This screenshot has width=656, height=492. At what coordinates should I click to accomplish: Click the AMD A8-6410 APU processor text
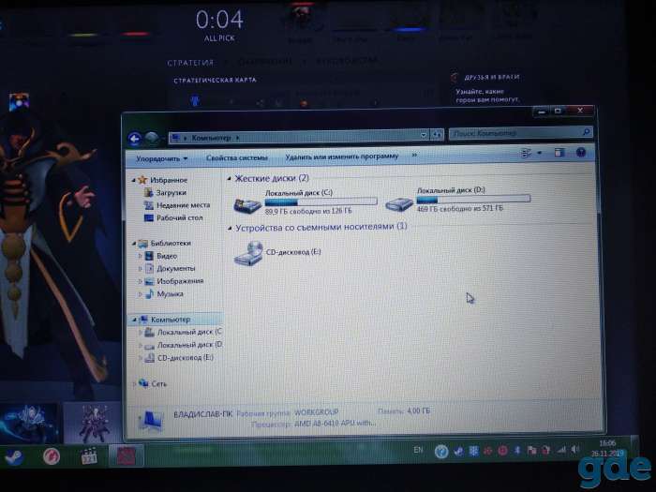pos(335,424)
